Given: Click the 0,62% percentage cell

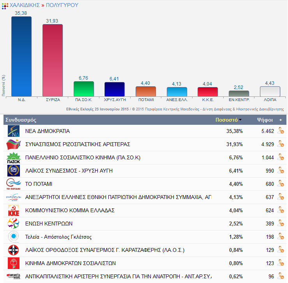Looking at the screenshot, I should (236, 276).
